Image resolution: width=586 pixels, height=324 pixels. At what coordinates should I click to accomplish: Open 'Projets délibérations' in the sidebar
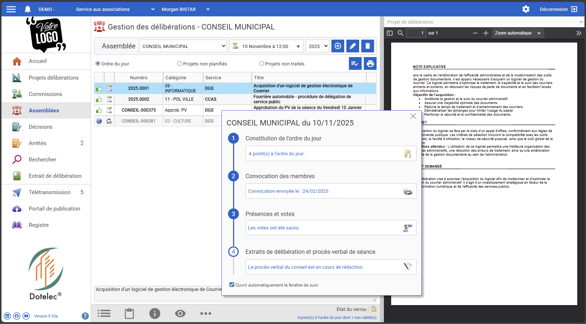[x=54, y=78]
